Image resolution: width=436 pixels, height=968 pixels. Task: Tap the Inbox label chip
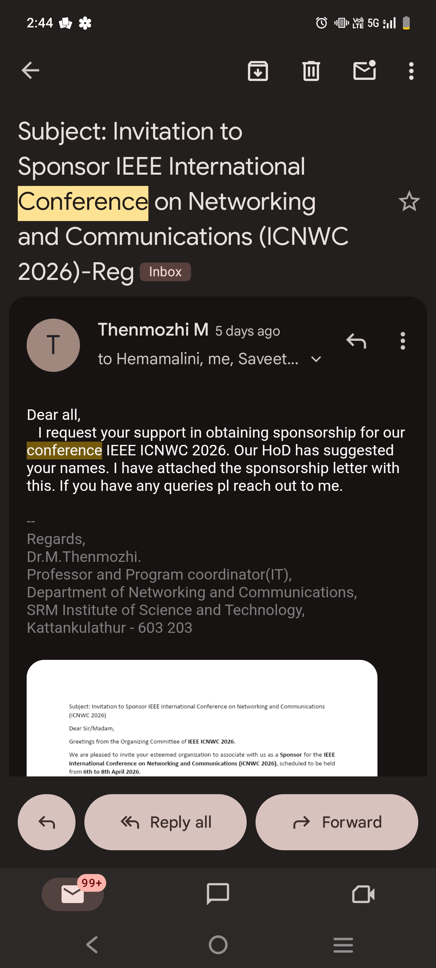click(165, 272)
